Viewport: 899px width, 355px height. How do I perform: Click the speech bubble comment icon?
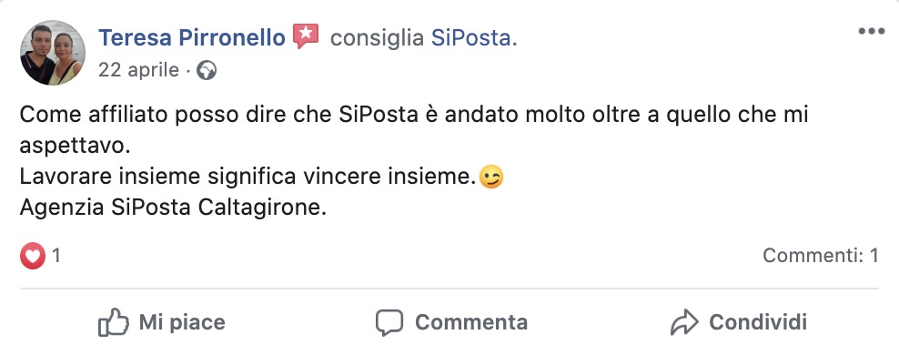(x=389, y=322)
